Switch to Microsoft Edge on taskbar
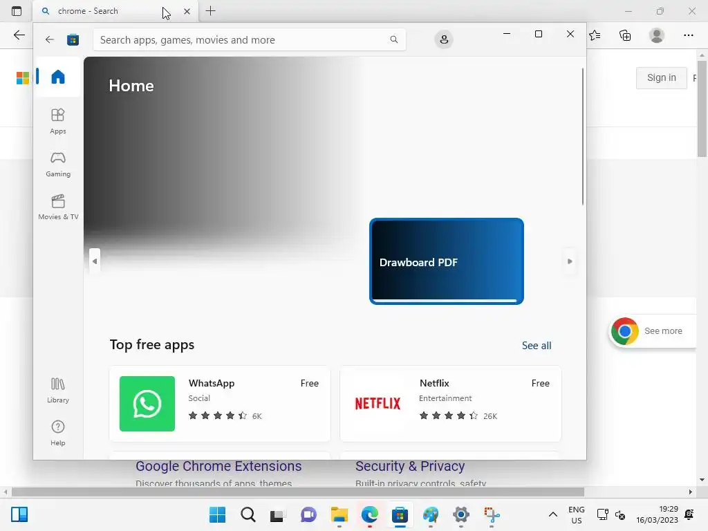Screen dimensions: 708x531 (x=370, y=514)
